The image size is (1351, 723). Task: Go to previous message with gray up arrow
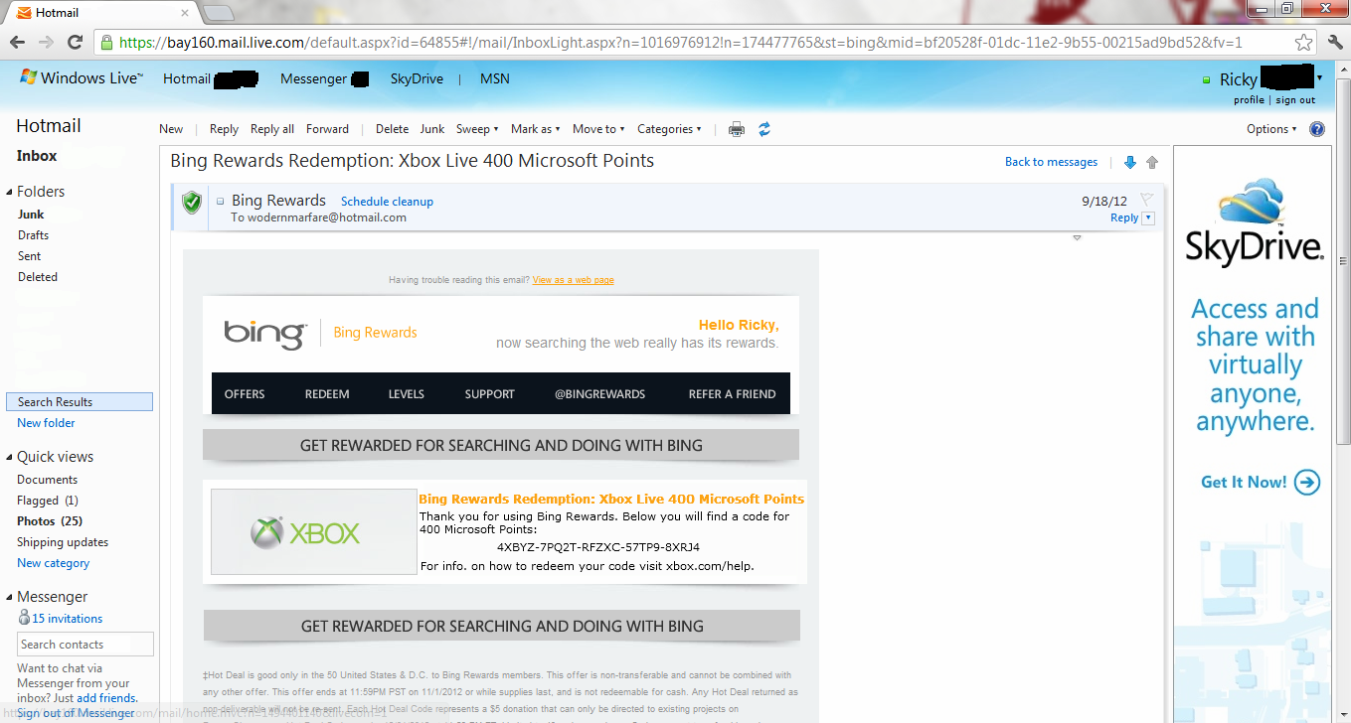(x=1152, y=162)
